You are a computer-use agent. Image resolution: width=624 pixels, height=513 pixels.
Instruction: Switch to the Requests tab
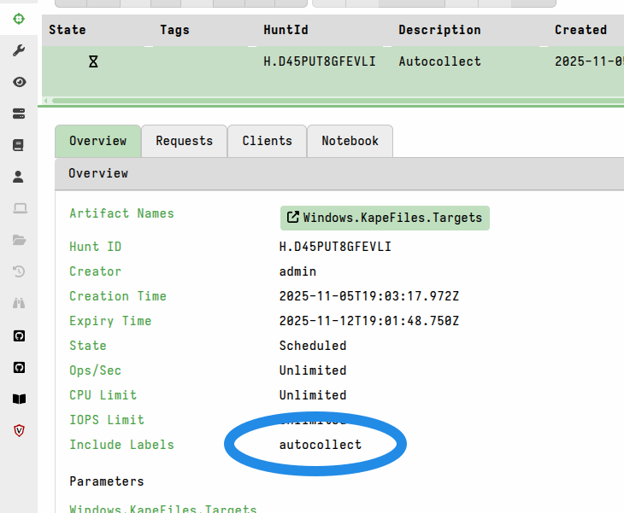pyautogui.click(x=184, y=141)
